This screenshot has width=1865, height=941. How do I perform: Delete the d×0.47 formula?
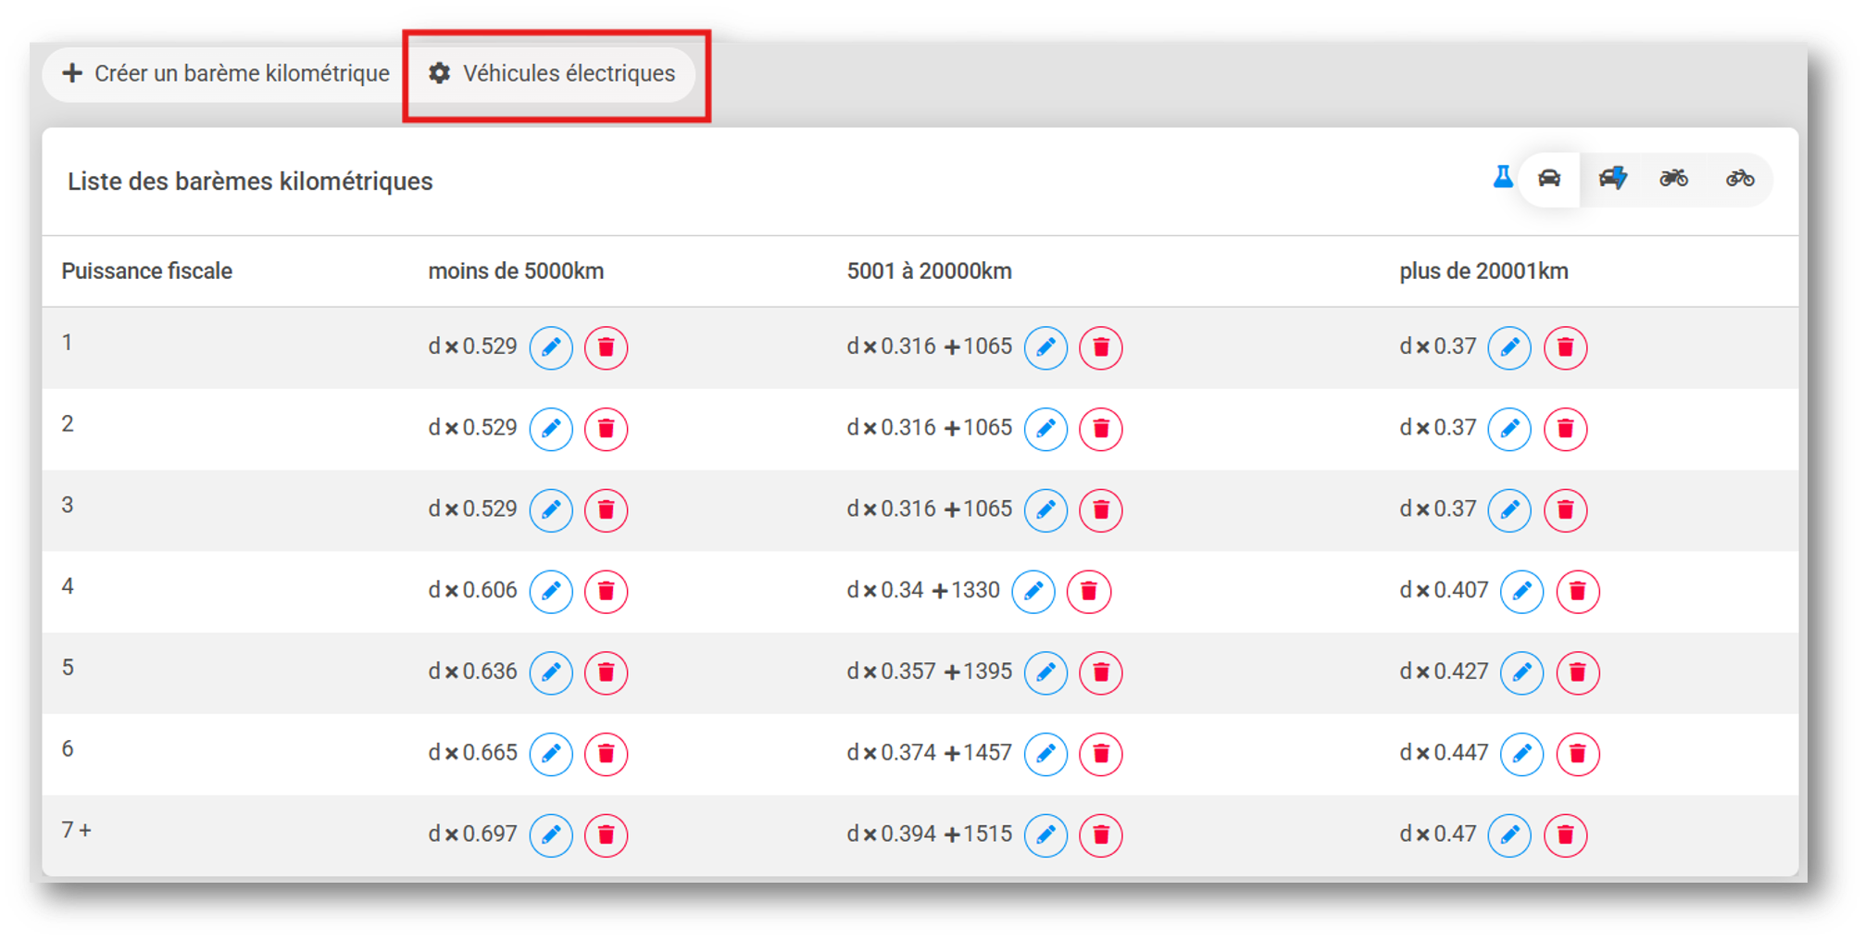(1566, 835)
